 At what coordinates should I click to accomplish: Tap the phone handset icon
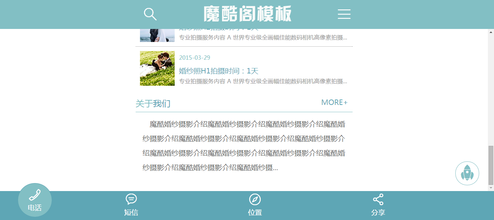click(x=35, y=195)
